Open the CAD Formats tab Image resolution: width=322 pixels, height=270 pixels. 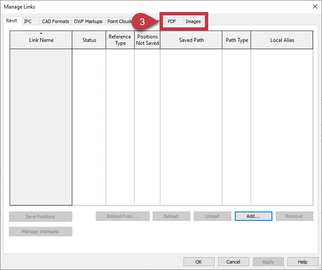coord(55,21)
